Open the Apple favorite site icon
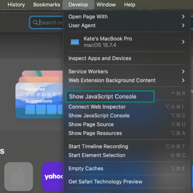This screenshot has height=193, width=193. coord(19,177)
